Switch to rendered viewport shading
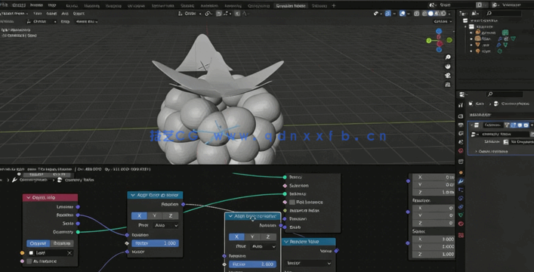The image size is (534, 272). 443,14
